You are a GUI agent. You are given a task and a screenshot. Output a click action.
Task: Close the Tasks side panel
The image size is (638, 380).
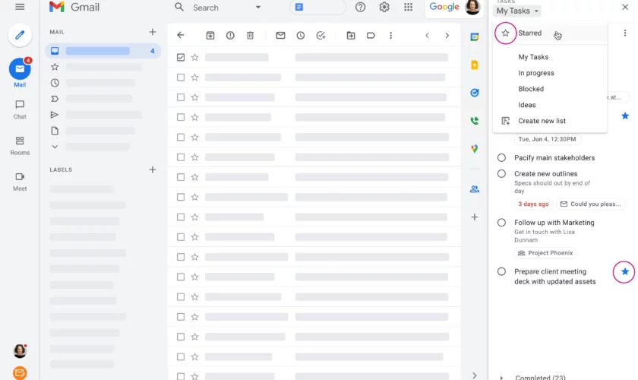click(625, 7)
